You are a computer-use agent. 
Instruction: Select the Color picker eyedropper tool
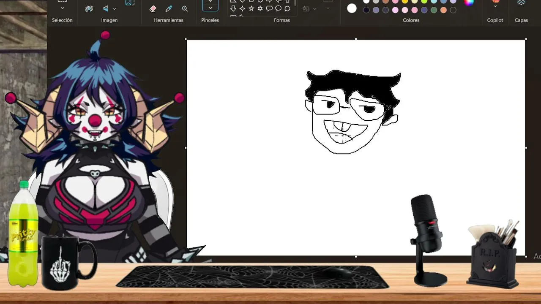point(169,8)
